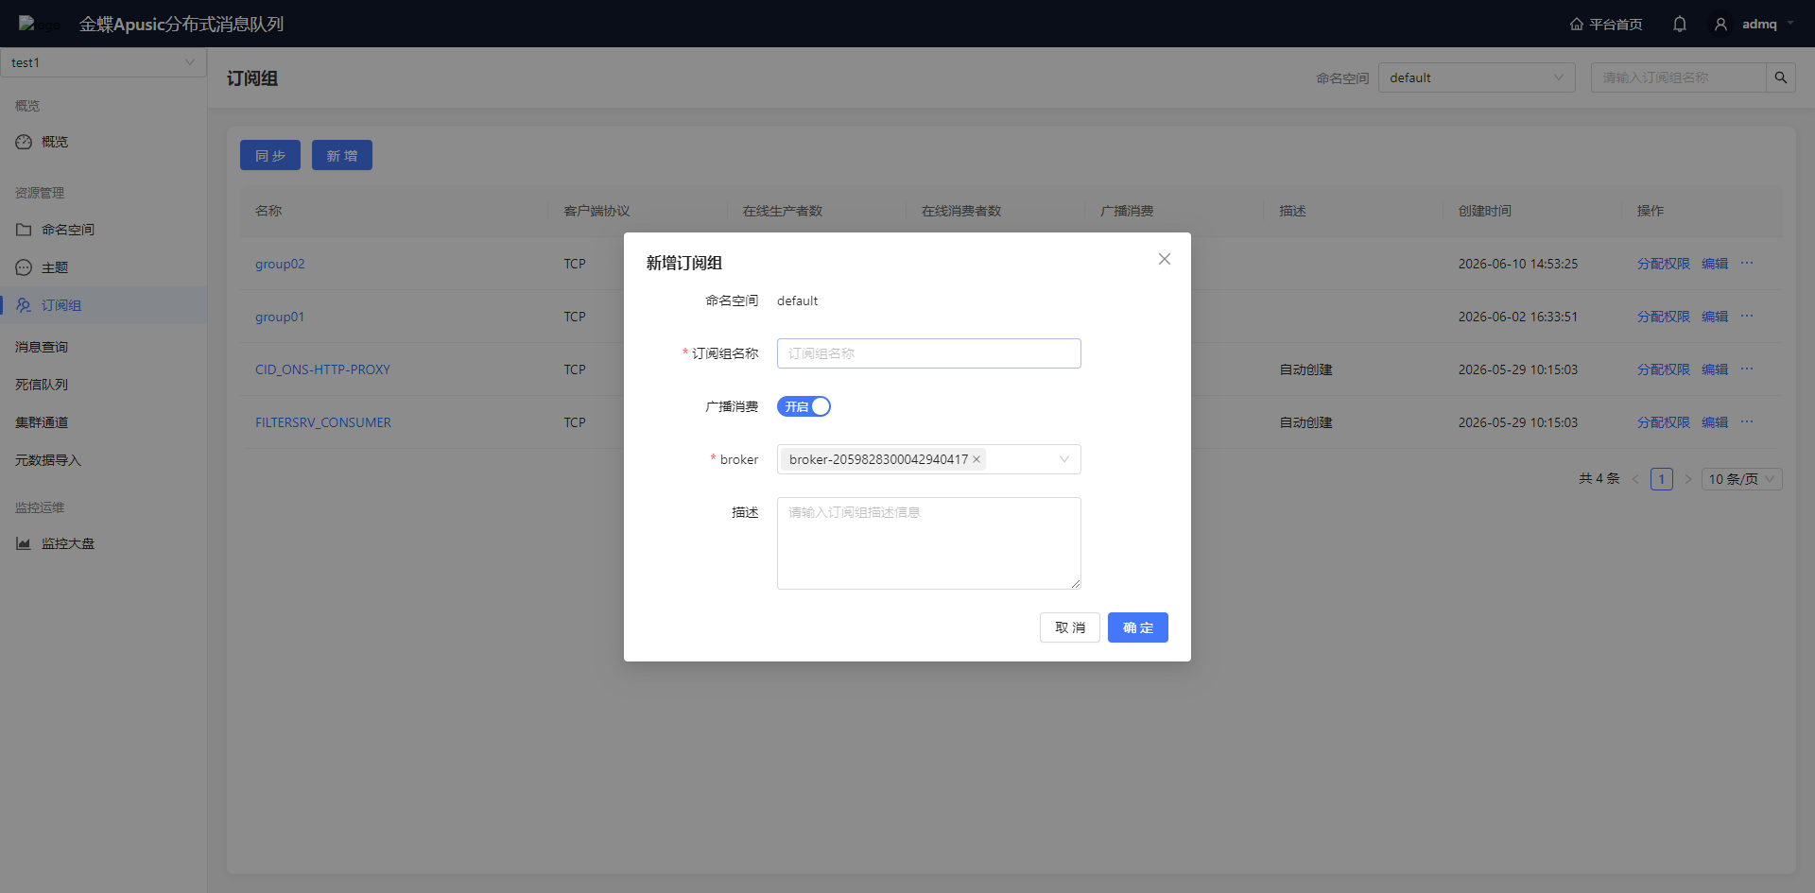Viewport: 1815px width, 893px height.
Task: Open the 10 条/页 page size dropdown
Action: coord(1741,479)
